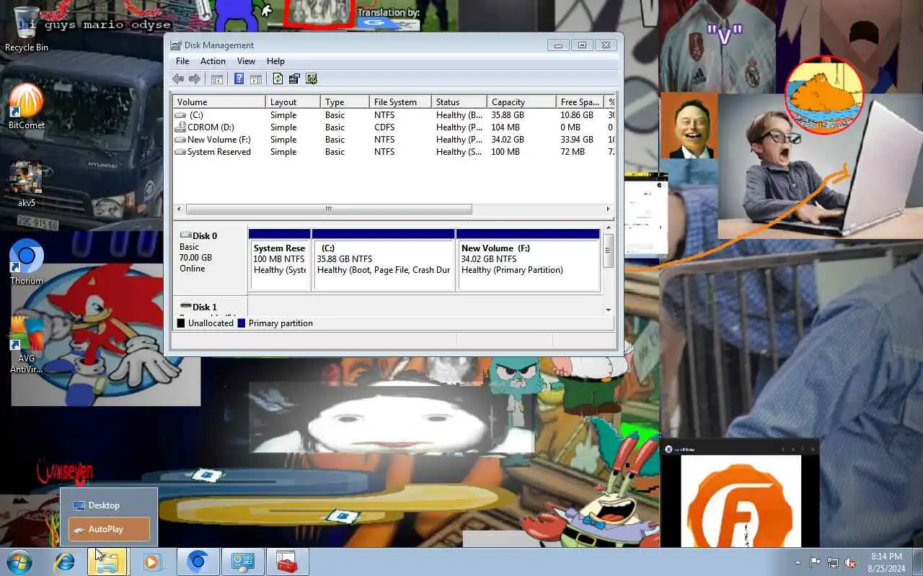This screenshot has height=576, width=923.
Task: Click the disk pane scroll-down arrow
Action: [x=609, y=310]
